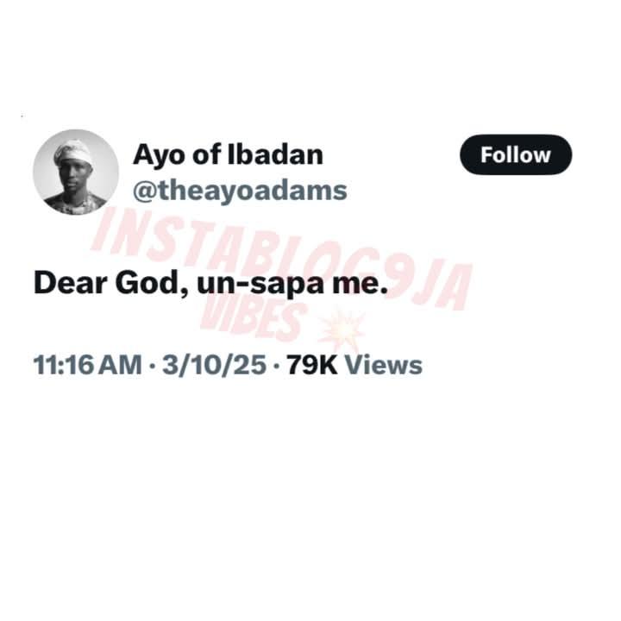Click the word 'Views' beside 79K
Screen dimensions: 621x621
pyautogui.click(x=383, y=365)
